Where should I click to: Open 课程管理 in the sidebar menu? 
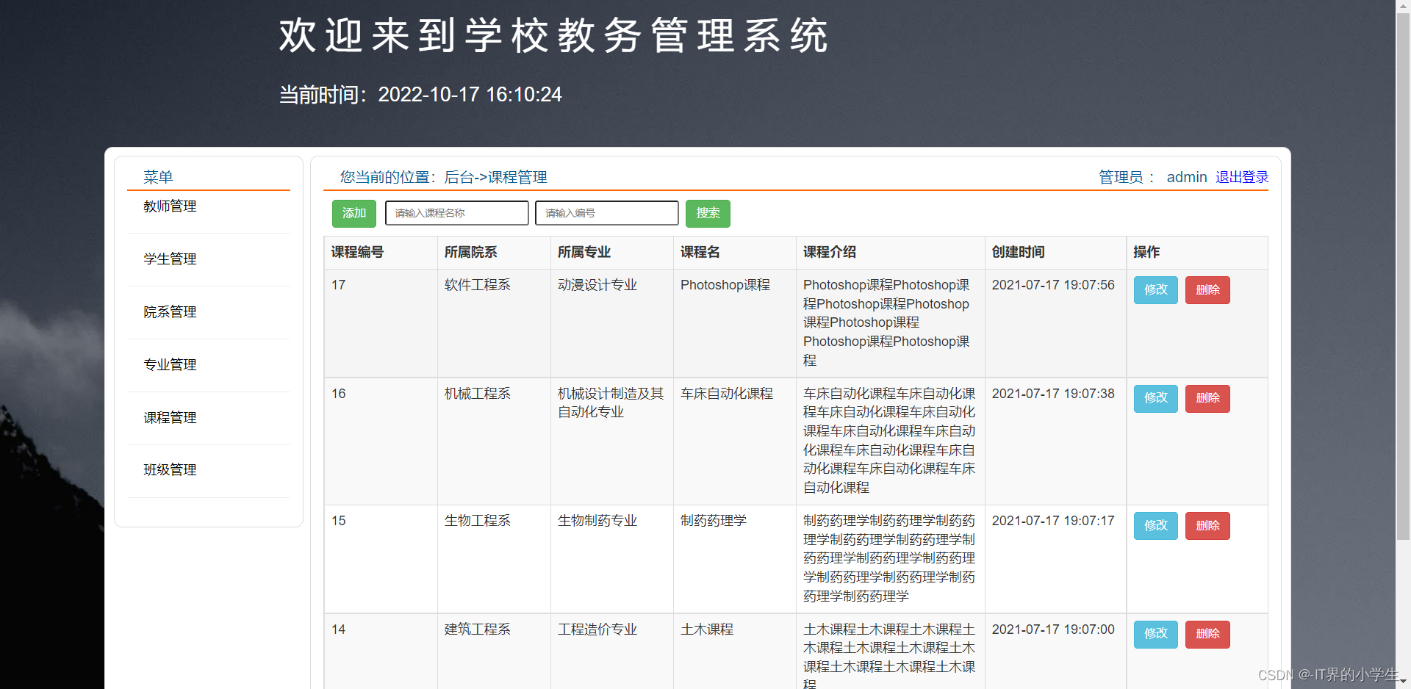[170, 418]
